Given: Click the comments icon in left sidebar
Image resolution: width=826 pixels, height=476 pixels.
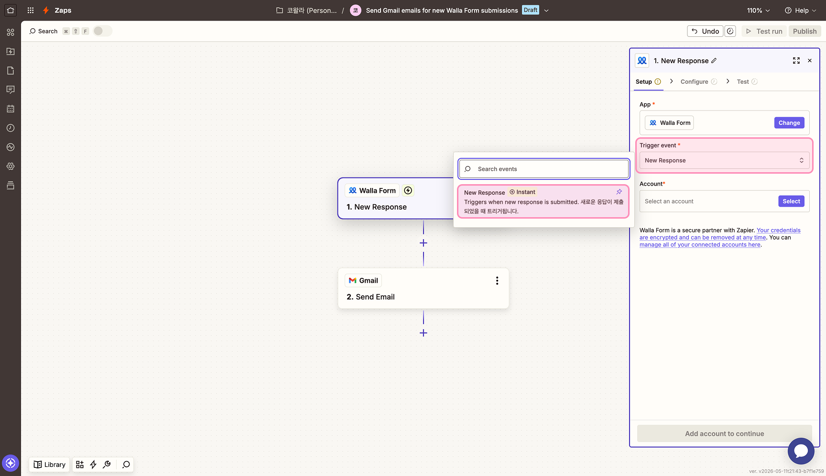Looking at the screenshot, I should [11, 90].
